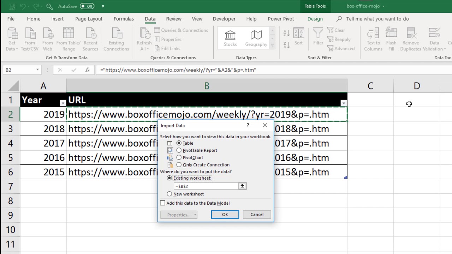This screenshot has height=254, width=452.
Task: Click the Insert Function fx button
Action: pos(87,70)
